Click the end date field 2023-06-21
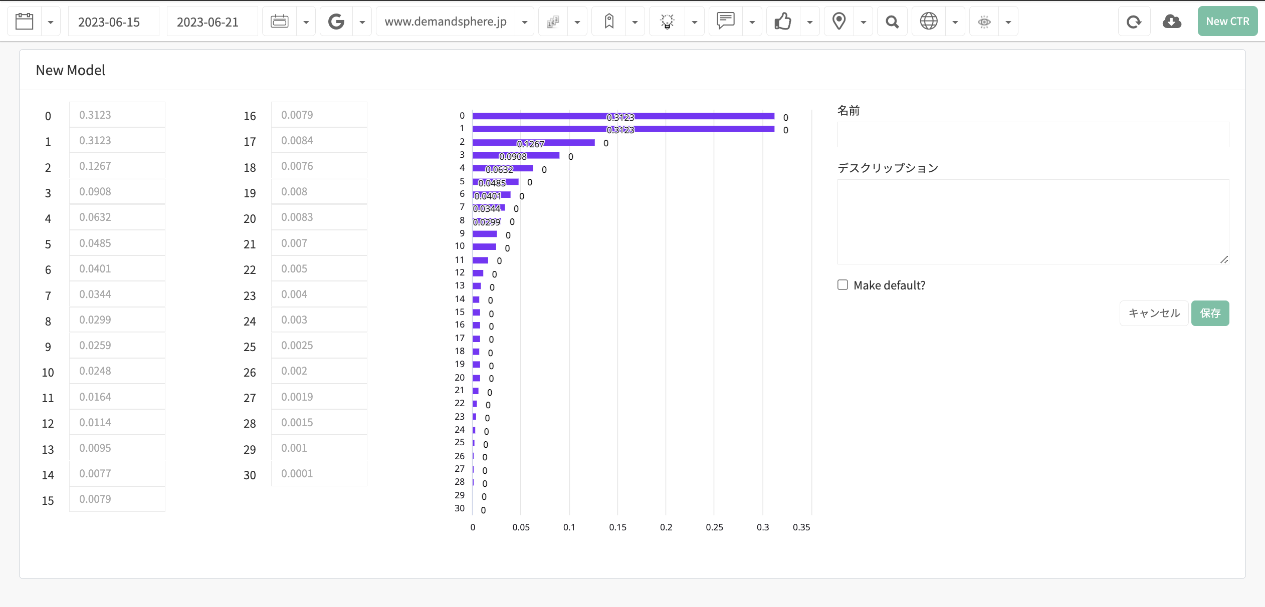 pos(212,22)
